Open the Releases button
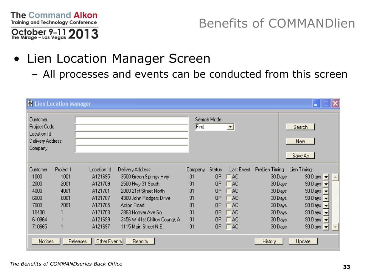 pos(77,242)
